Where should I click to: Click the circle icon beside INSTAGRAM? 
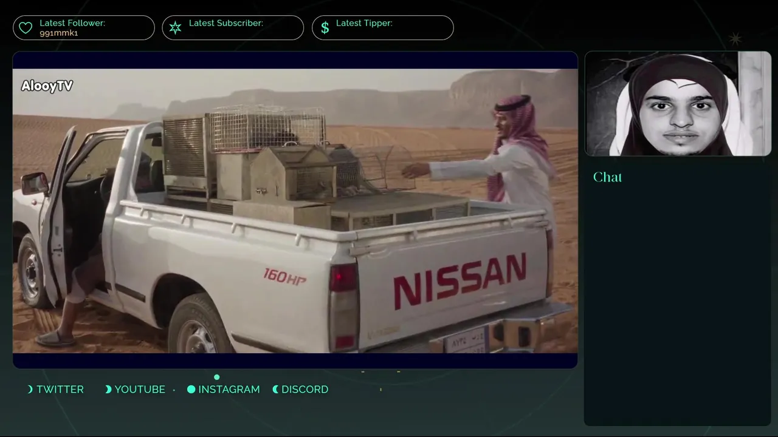[191, 390]
